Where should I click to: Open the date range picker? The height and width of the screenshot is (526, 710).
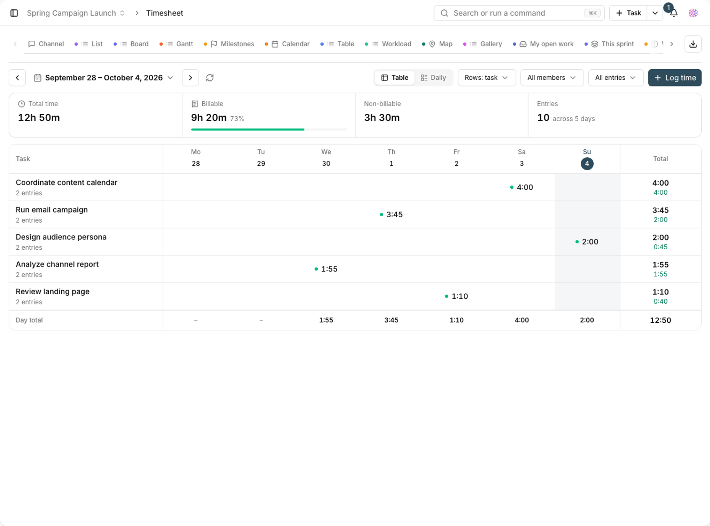click(103, 78)
